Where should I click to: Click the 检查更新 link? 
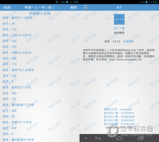coord(128,41)
